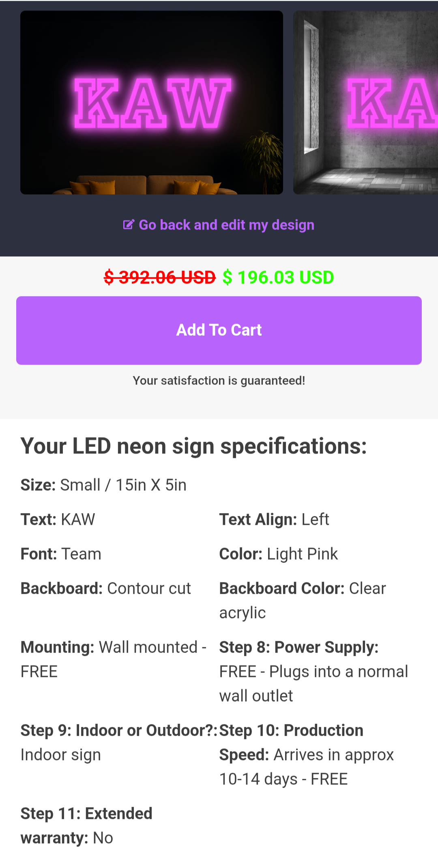
Task: Select the Backboard: Contour cut entry
Action: coord(106,589)
